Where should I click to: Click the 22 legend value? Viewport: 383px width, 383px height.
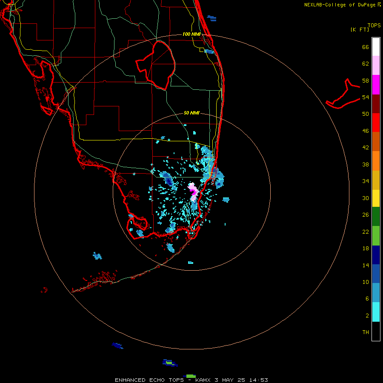(366, 232)
